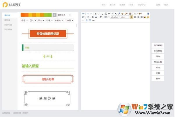Expand the 标题 category dropdown
This screenshot has height=117, width=175.
coord(24,20)
